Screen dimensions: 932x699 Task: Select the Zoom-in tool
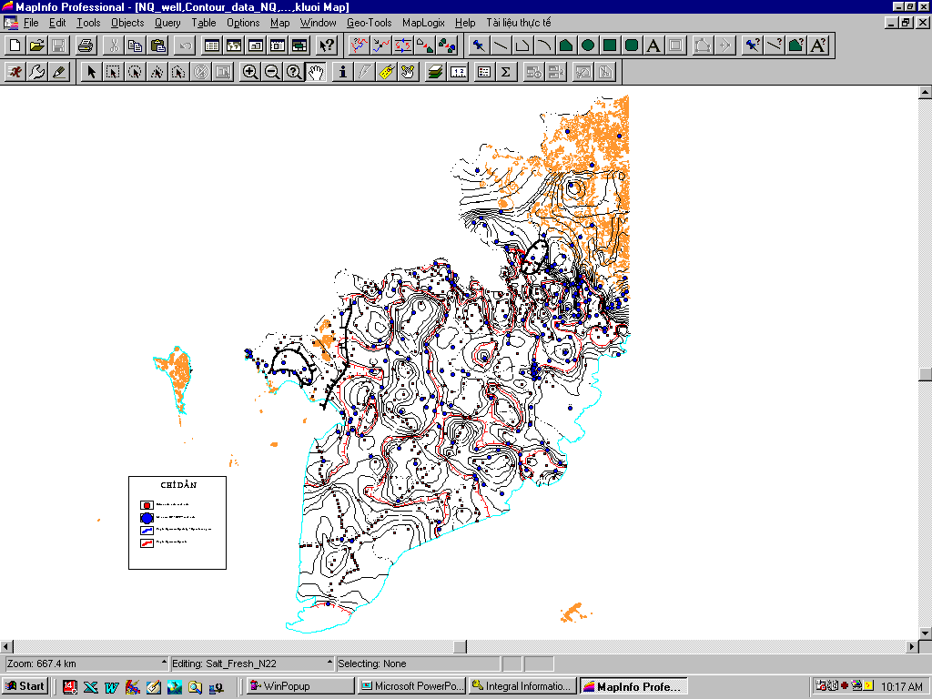click(249, 72)
